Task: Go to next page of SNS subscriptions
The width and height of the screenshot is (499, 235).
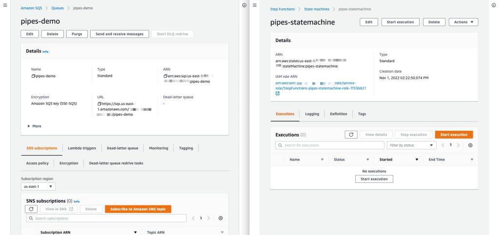Action: [x=209, y=218]
